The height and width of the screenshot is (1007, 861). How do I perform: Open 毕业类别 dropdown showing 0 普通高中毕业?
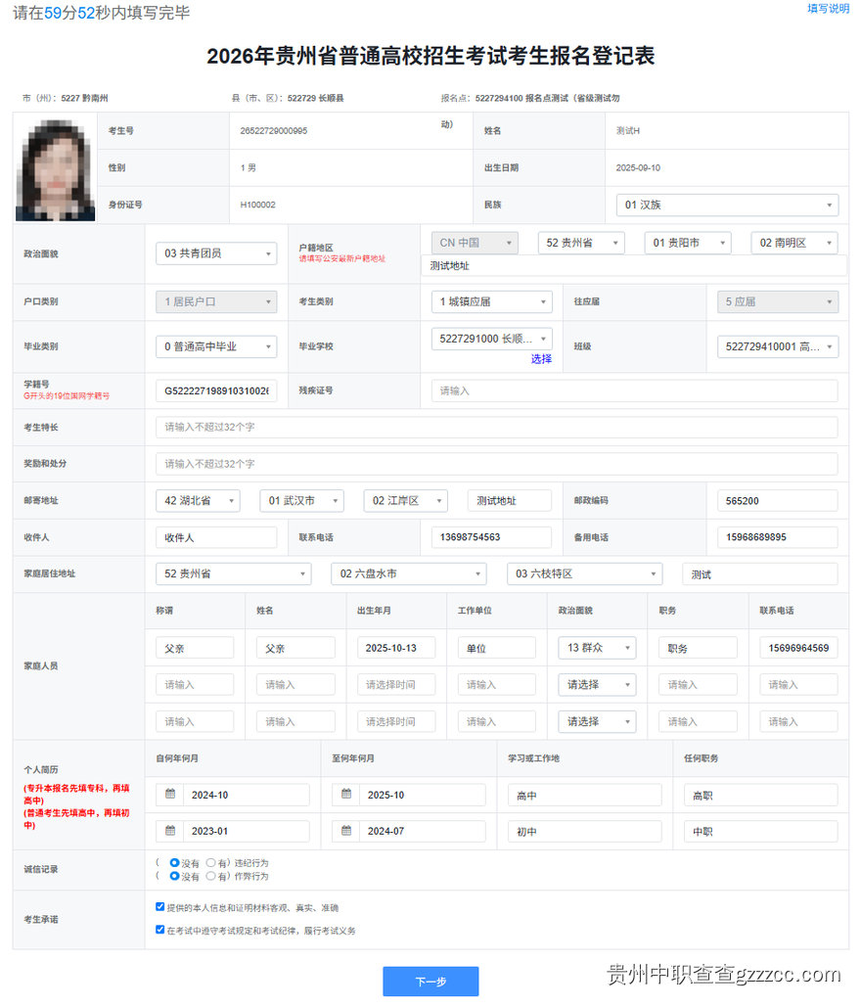[x=215, y=346]
